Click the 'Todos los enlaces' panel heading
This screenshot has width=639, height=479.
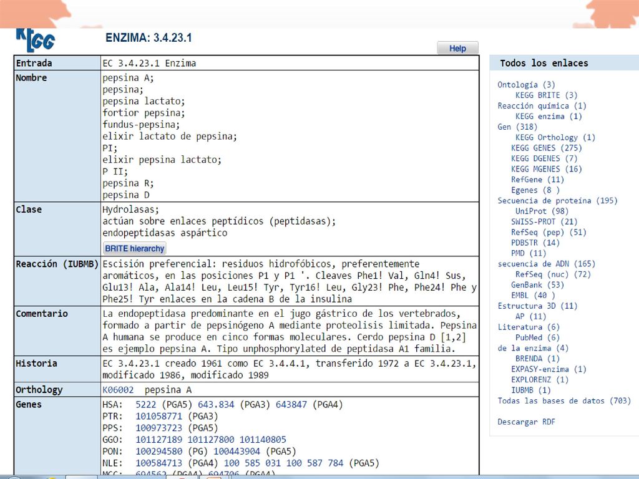(544, 63)
